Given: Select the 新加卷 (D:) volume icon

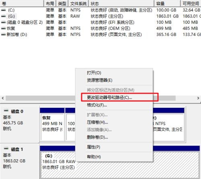Looking at the screenshot, I should (x=4, y=35).
